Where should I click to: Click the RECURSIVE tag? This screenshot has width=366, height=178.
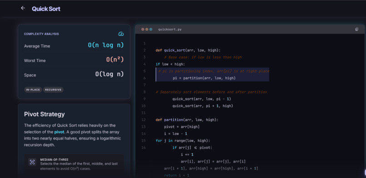point(53,90)
